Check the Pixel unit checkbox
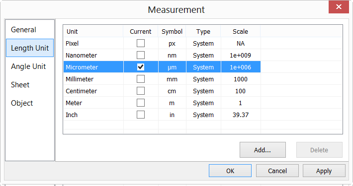 [x=141, y=43]
